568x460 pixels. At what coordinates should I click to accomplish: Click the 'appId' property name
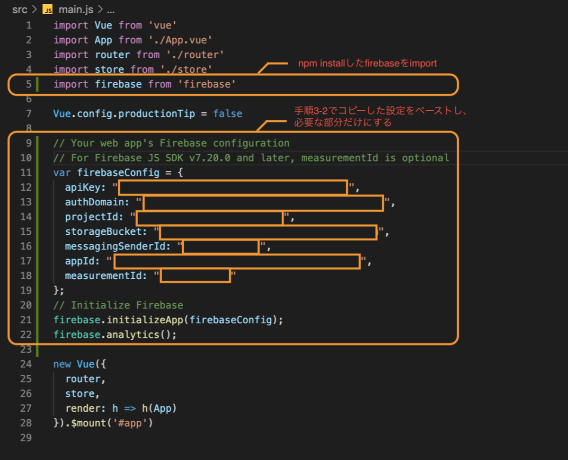[80, 261]
